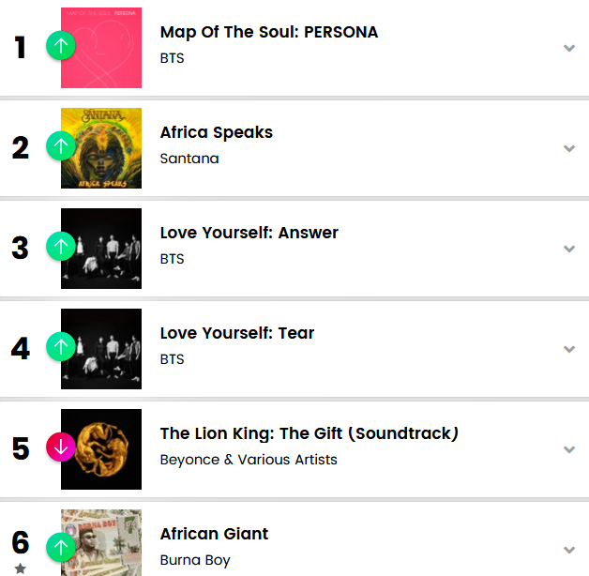Open the Santana Africa Speaks album cover

pyautogui.click(x=108, y=148)
